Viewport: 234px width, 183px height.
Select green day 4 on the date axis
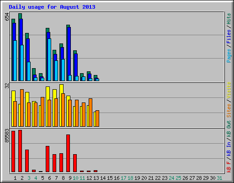pyautogui.click(x=36, y=178)
